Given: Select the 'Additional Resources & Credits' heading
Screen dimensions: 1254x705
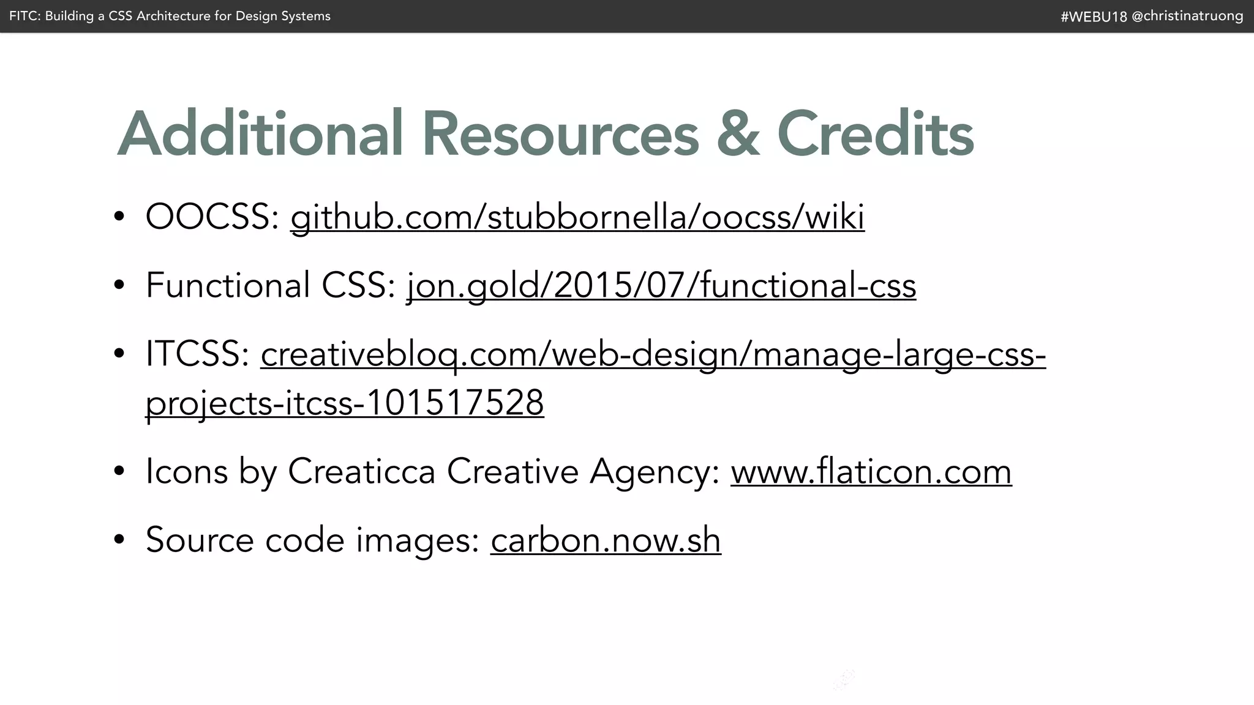Looking at the screenshot, I should 545,133.
